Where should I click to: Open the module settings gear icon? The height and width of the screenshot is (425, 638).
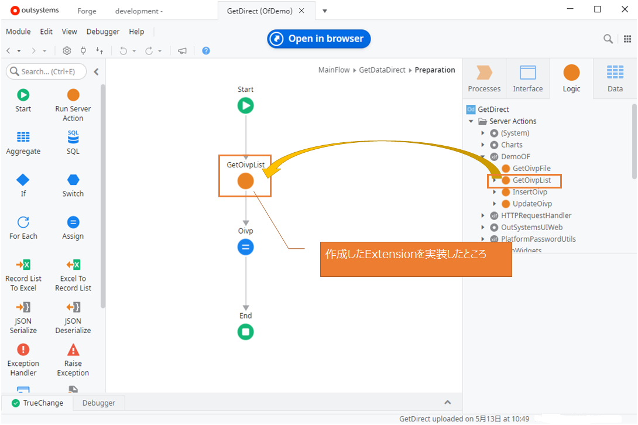click(x=67, y=51)
